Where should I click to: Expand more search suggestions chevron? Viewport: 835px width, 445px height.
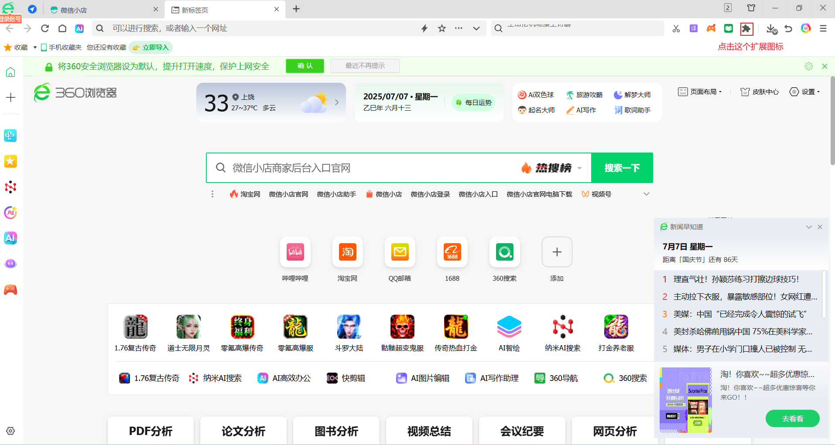click(x=647, y=194)
